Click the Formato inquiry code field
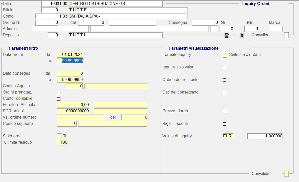 coord(225,55)
